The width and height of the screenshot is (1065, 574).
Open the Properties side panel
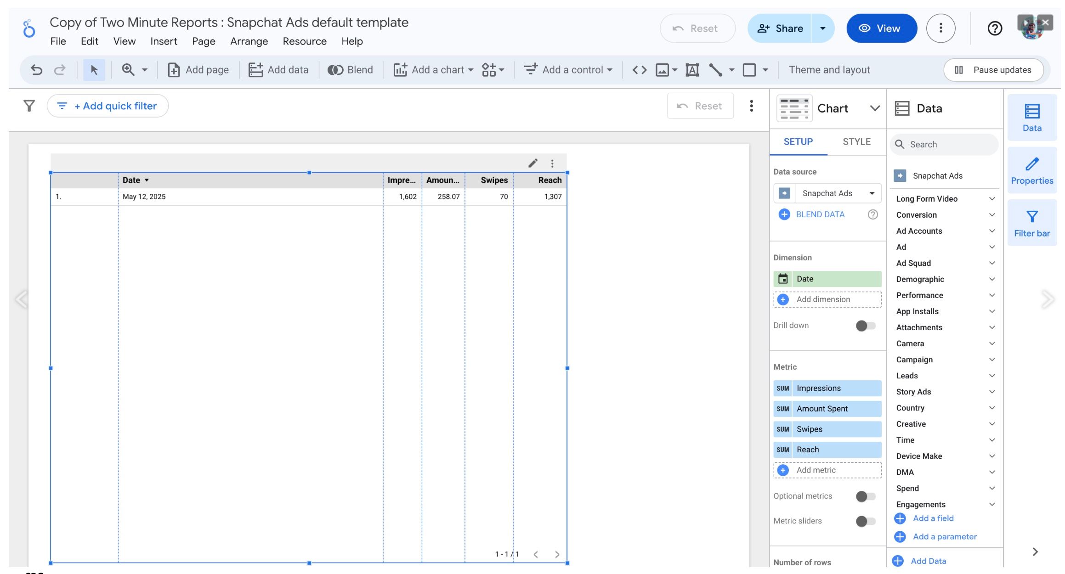[x=1031, y=171]
